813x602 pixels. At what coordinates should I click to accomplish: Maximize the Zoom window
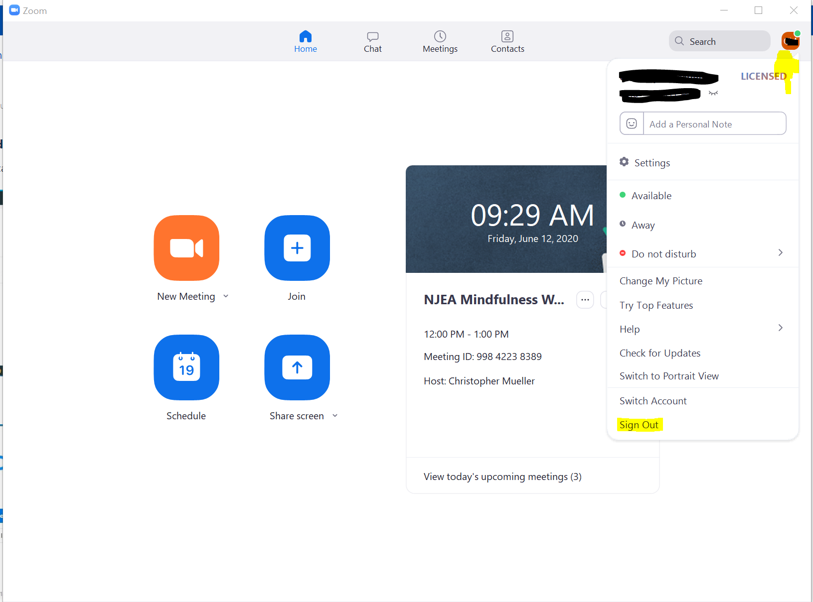point(758,10)
